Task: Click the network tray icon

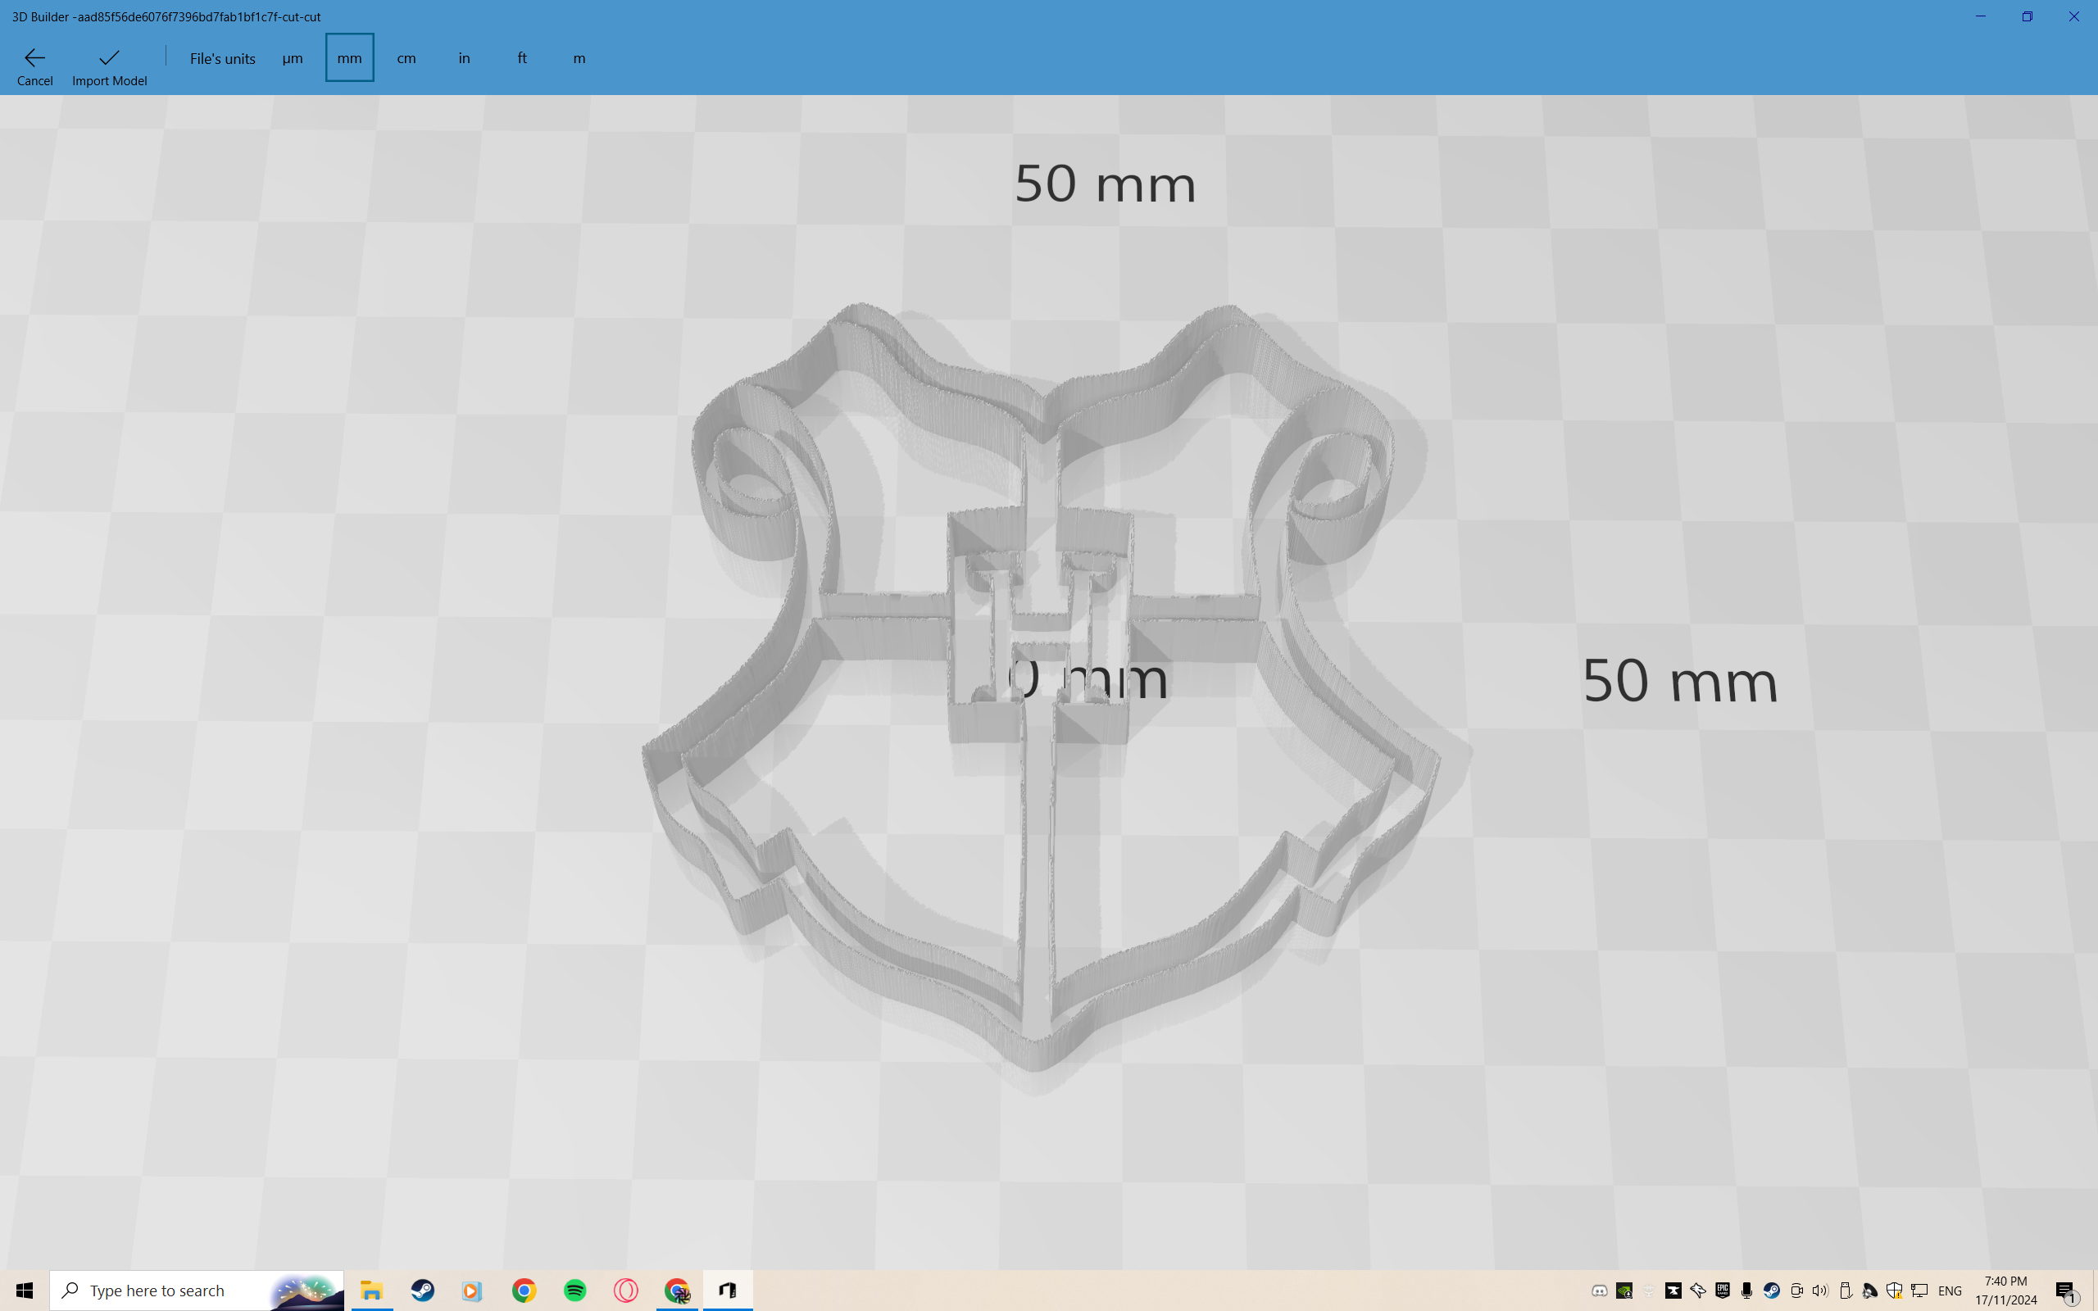Action: 1919,1291
